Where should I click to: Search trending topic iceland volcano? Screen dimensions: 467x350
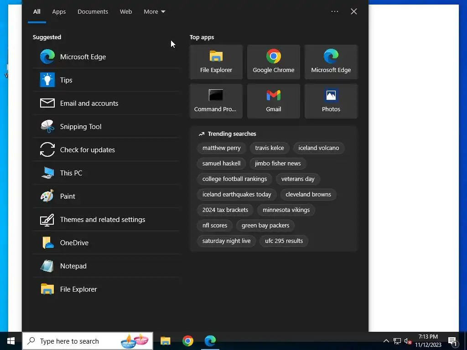click(319, 148)
